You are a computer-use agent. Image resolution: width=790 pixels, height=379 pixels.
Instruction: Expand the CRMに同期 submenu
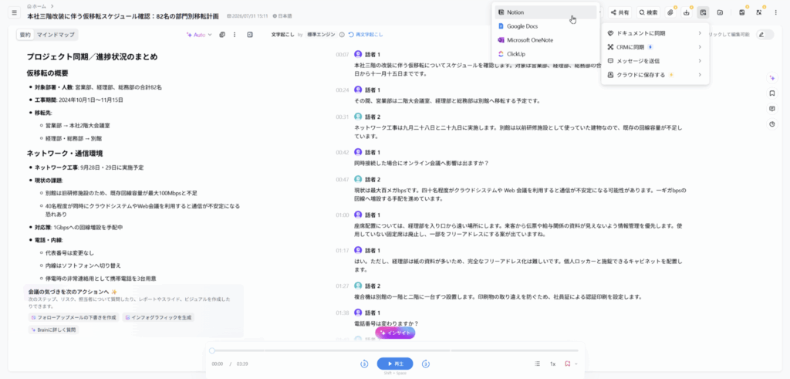click(655, 47)
